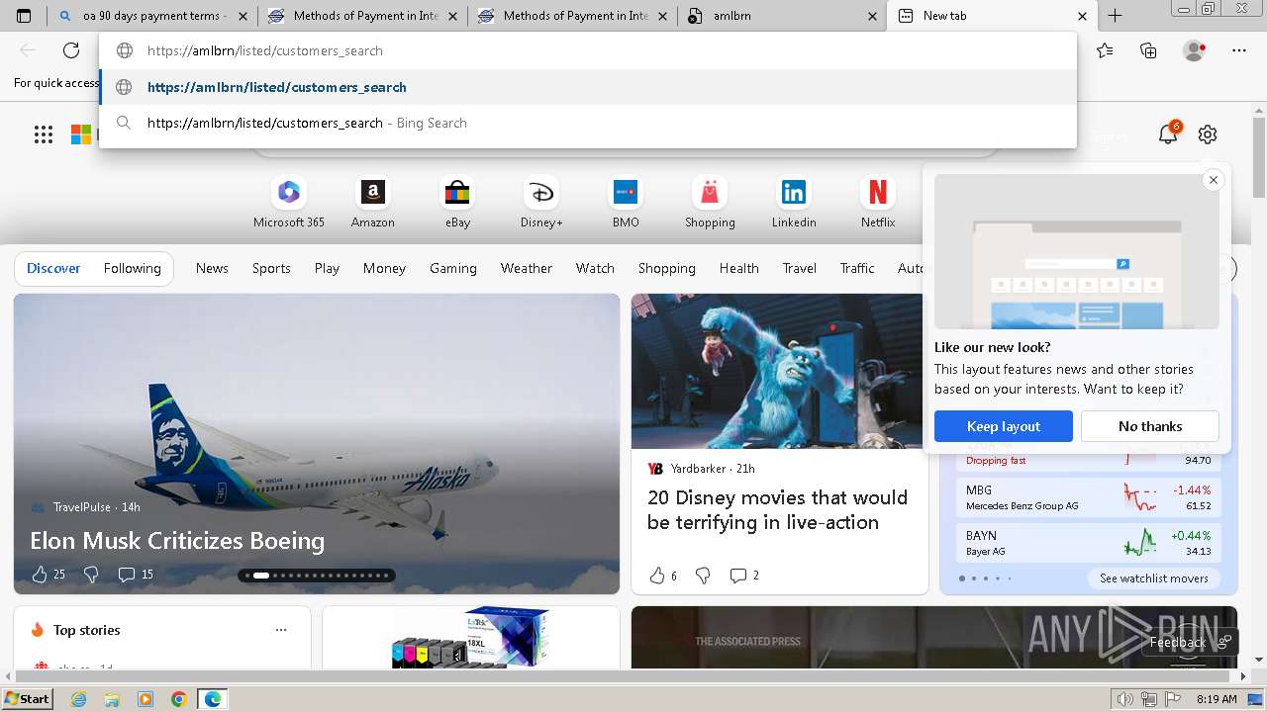
Task: Open the Traffic category
Action: coord(857,268)
